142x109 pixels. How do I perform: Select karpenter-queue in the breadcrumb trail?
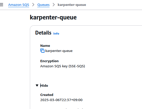[72, 5]
